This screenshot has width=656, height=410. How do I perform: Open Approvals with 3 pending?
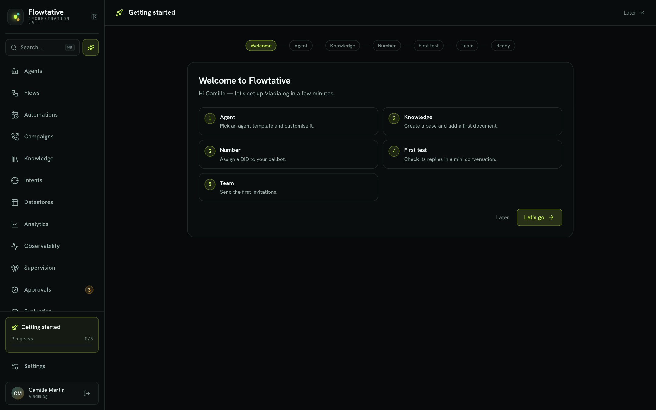pyautogui.click(x=52, y=290)
